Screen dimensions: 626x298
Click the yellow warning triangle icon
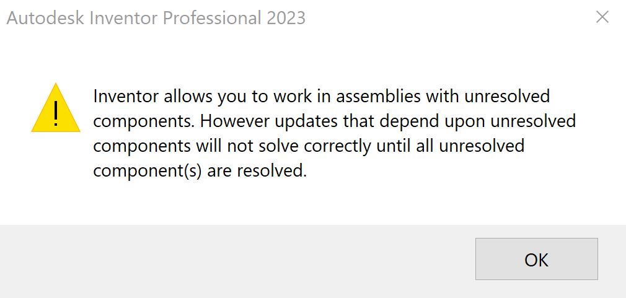[x=56, y=108]
